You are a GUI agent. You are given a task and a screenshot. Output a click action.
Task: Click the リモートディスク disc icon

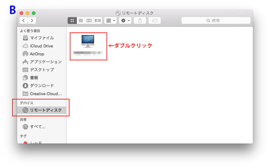(25, 110)
